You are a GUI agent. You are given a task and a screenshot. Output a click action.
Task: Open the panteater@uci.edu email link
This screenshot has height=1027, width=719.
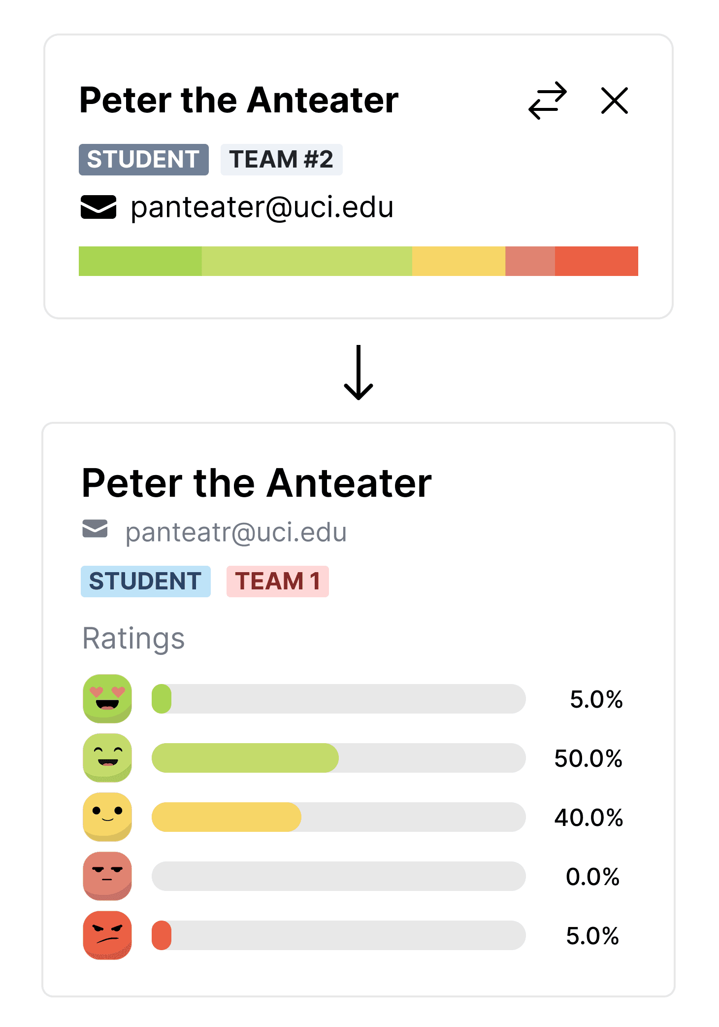click(x=262, y=207)
